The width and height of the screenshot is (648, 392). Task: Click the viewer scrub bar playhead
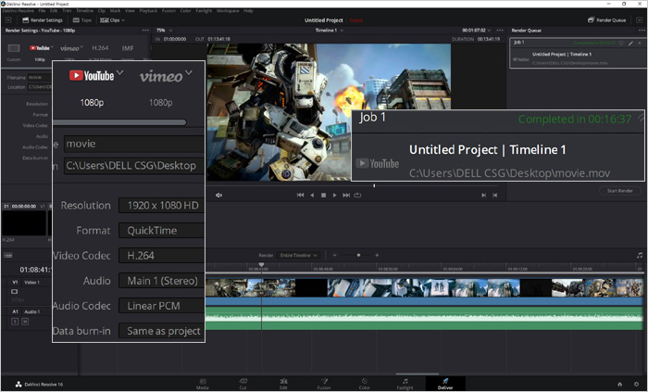click(x=374, y=185)
